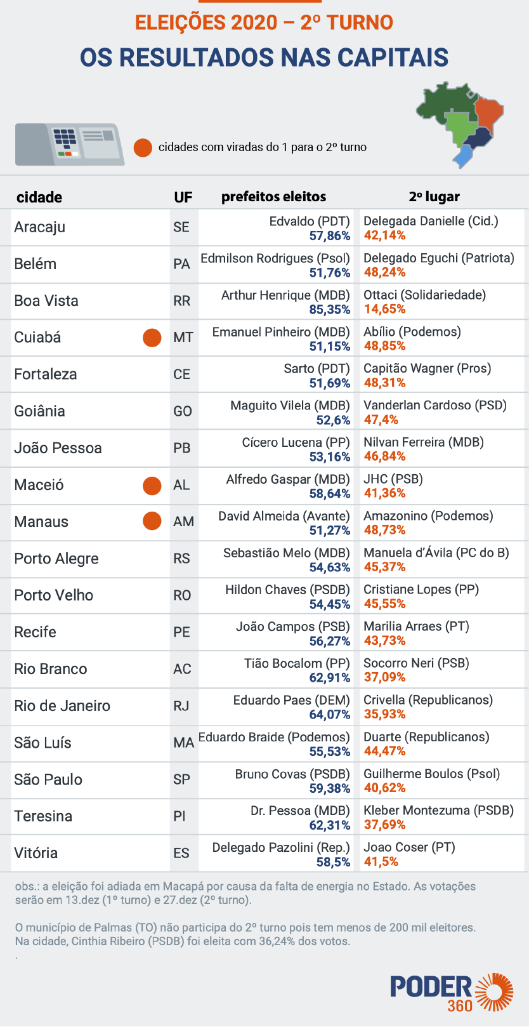
Task: Click the 'UF' column header
Action: click(183, 197)
